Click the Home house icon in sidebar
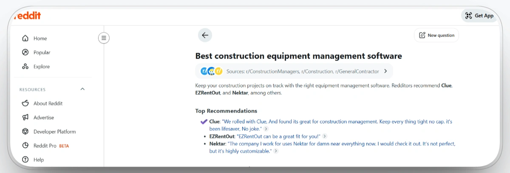The width and height of the screenshot is (510, 173). pyautogui.click(x=25, y=38)
